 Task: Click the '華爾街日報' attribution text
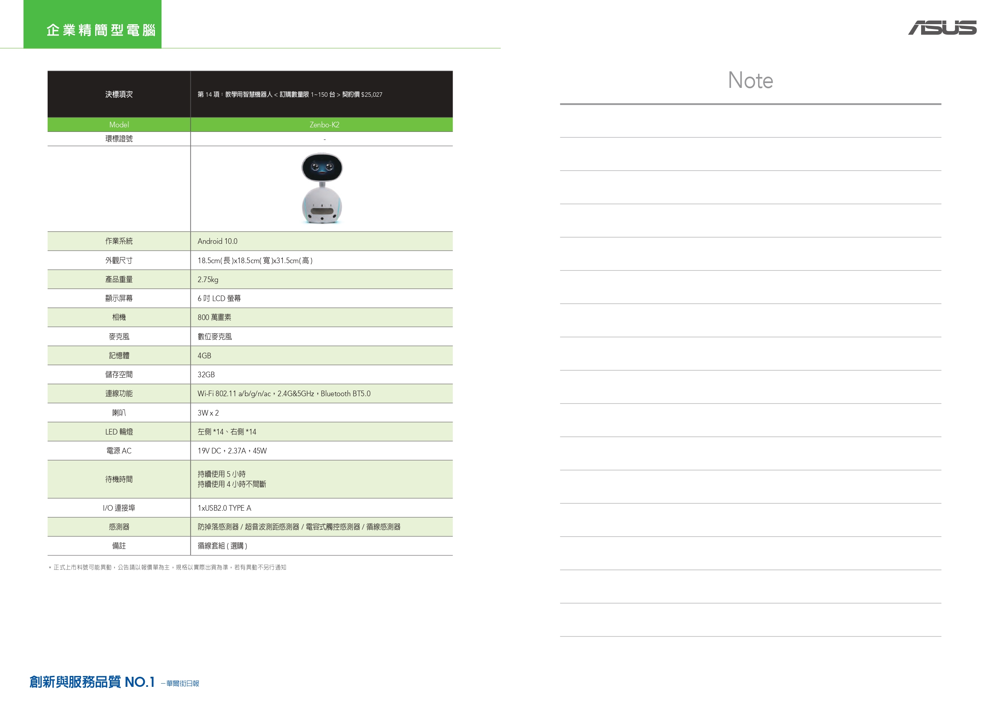click(x=182, y=684)
